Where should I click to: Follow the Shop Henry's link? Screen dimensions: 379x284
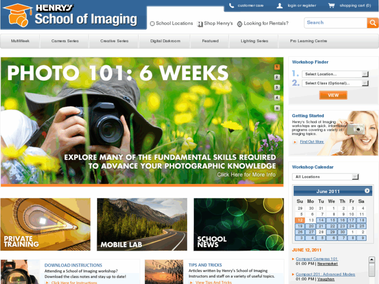pyautogui.click(x=218, y=23)
